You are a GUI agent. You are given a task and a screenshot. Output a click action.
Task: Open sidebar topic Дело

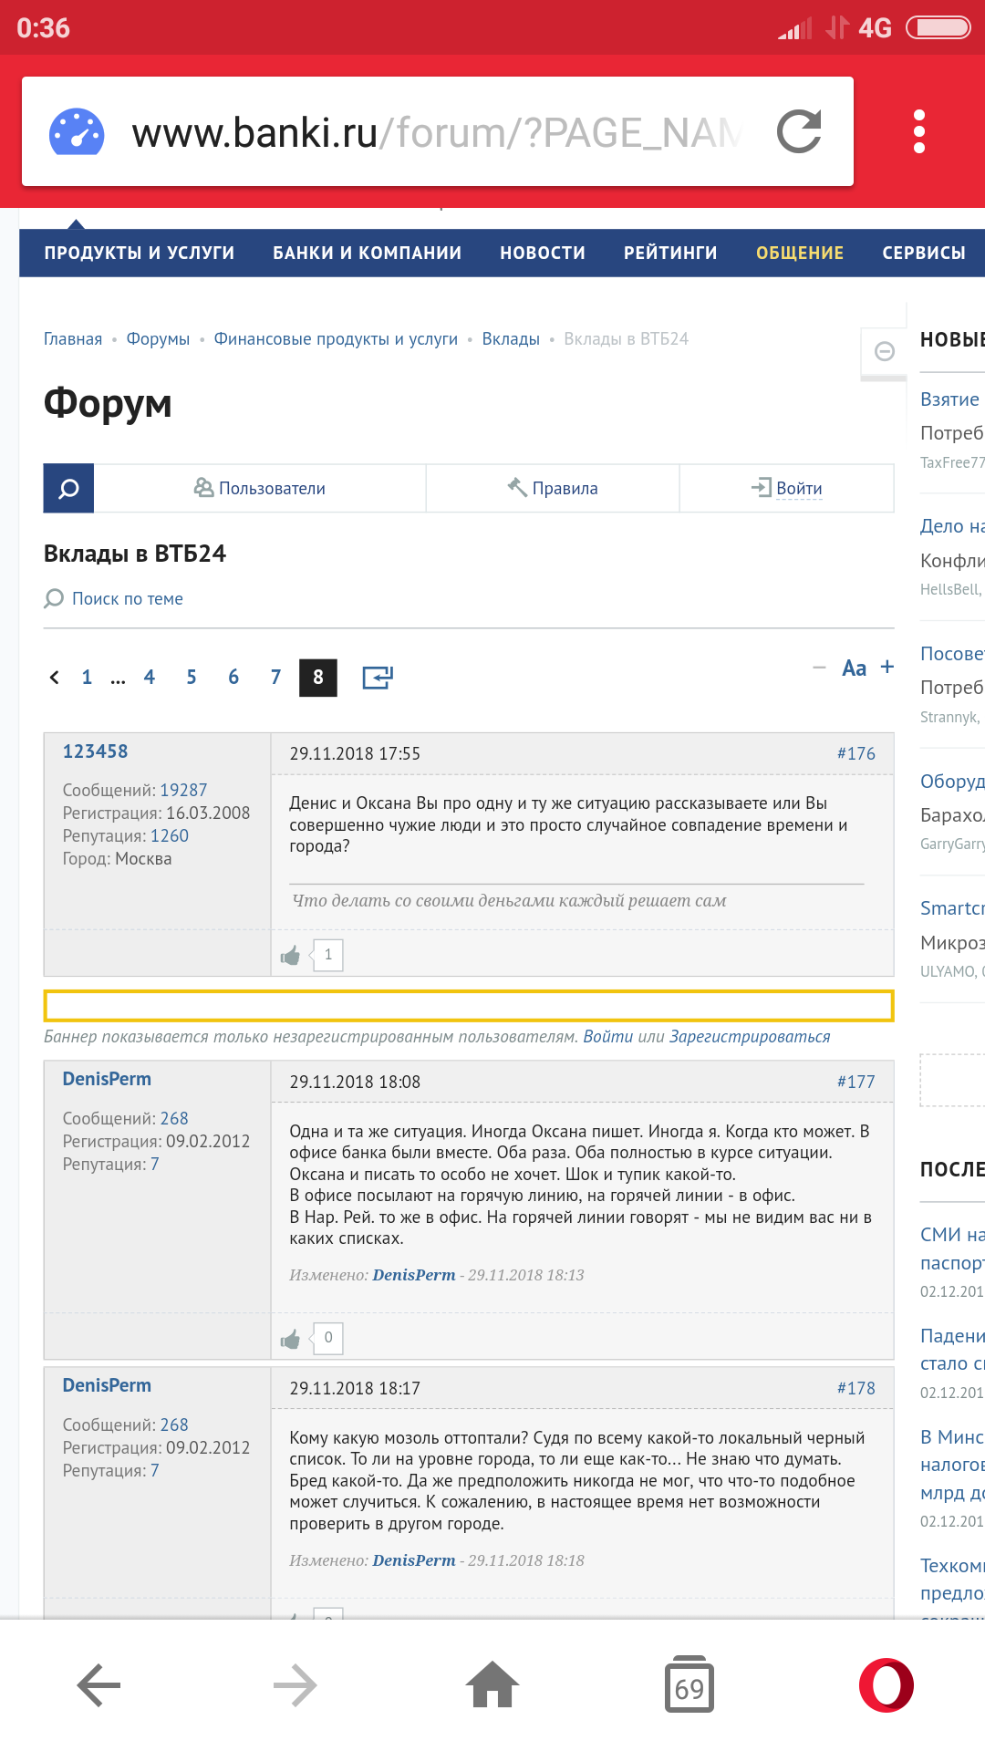[952, 526]
